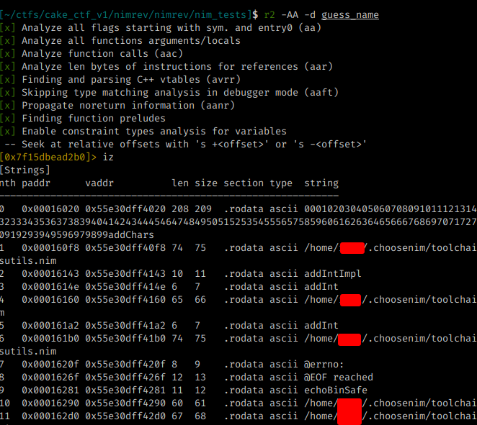477x425 pixels.
Task: Click the '@errno:' string entry
Action: pyautogui.click(x=324, y=365)
